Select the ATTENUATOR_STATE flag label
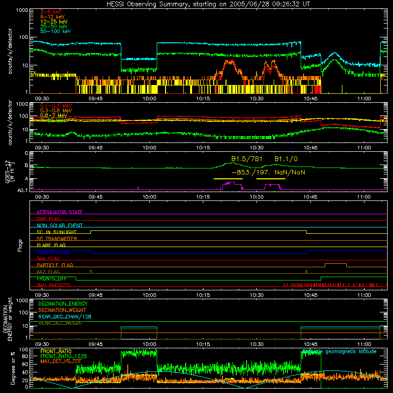 point(59,212)
